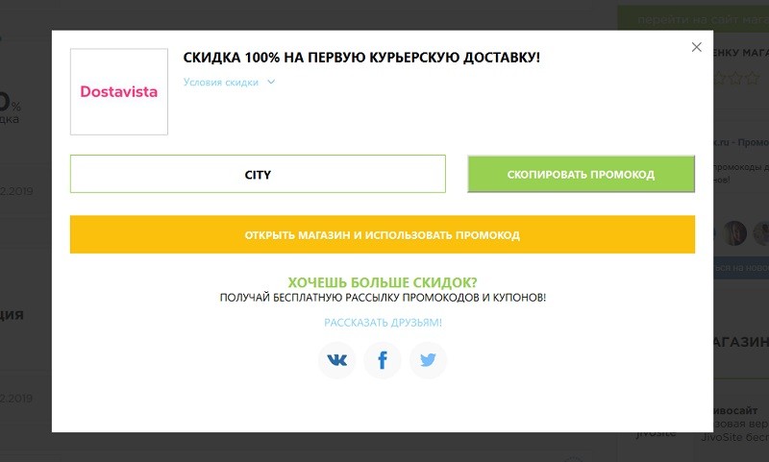769x462 pixels.
Task: Expand the Условия скидки chevron
Action: [271, 82]
